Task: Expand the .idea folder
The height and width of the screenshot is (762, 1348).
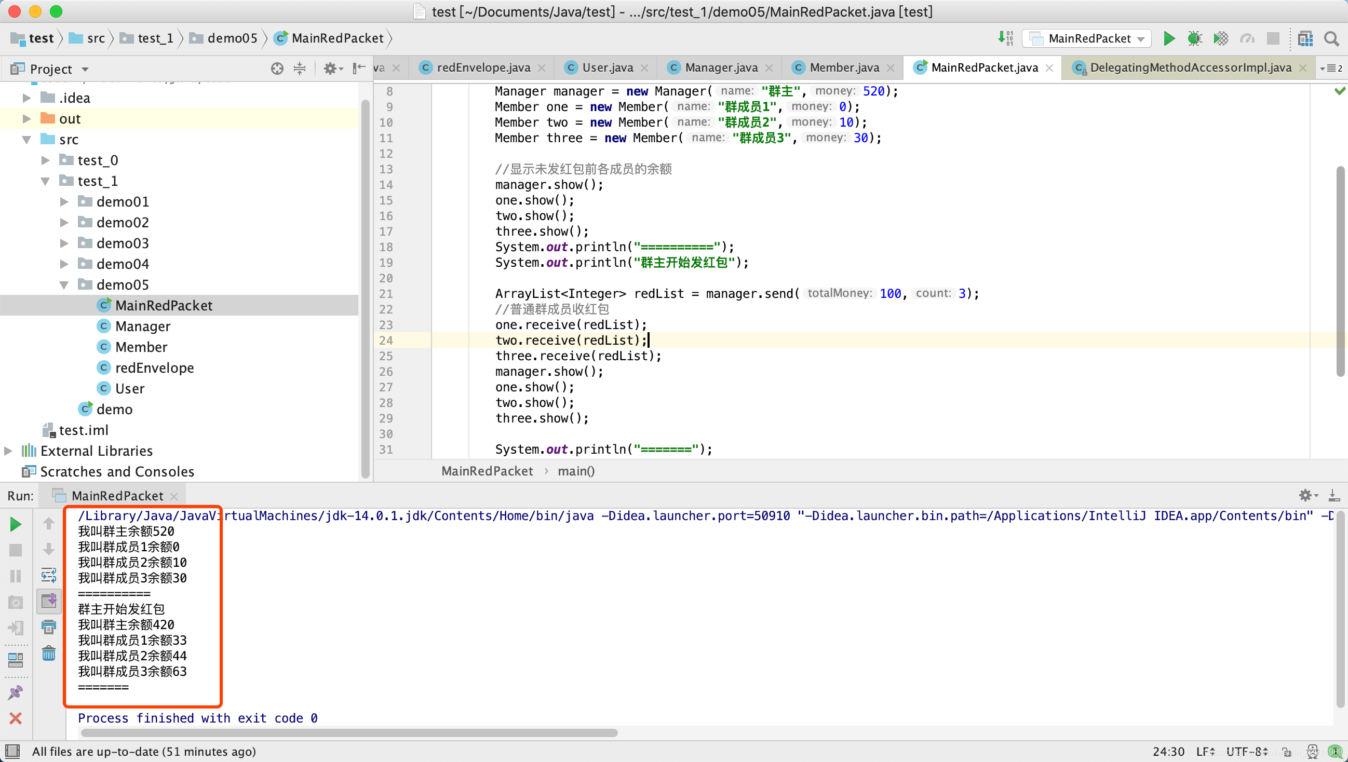Action: pyautogui.click(x=26, y=98)
